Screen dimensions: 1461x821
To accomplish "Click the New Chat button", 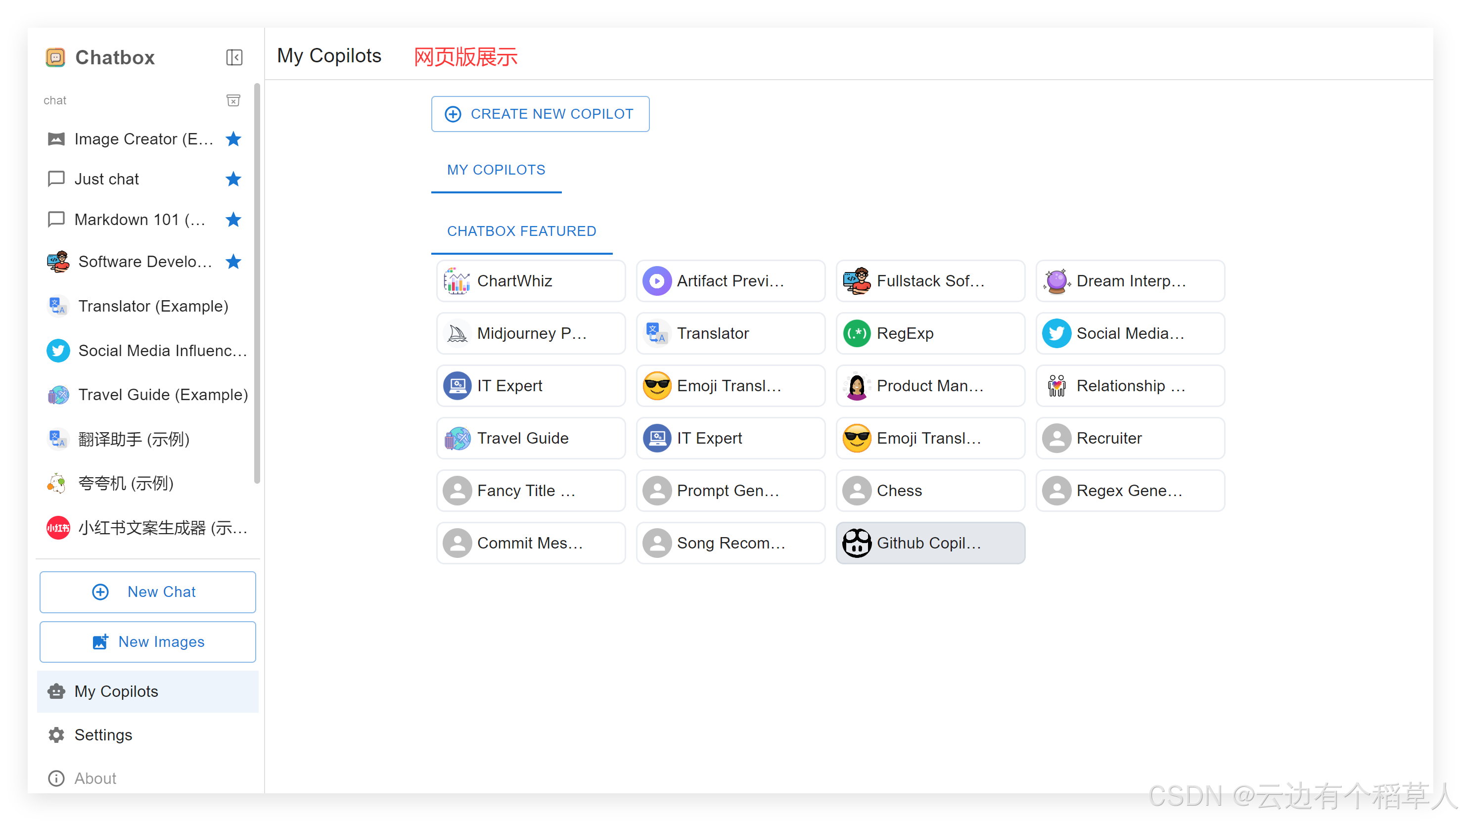I will pos(147,592).
